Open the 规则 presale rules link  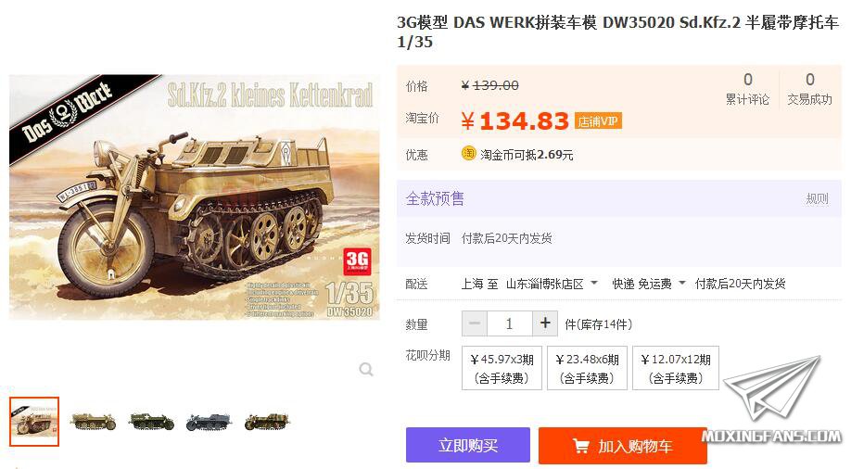click(818, 198)
